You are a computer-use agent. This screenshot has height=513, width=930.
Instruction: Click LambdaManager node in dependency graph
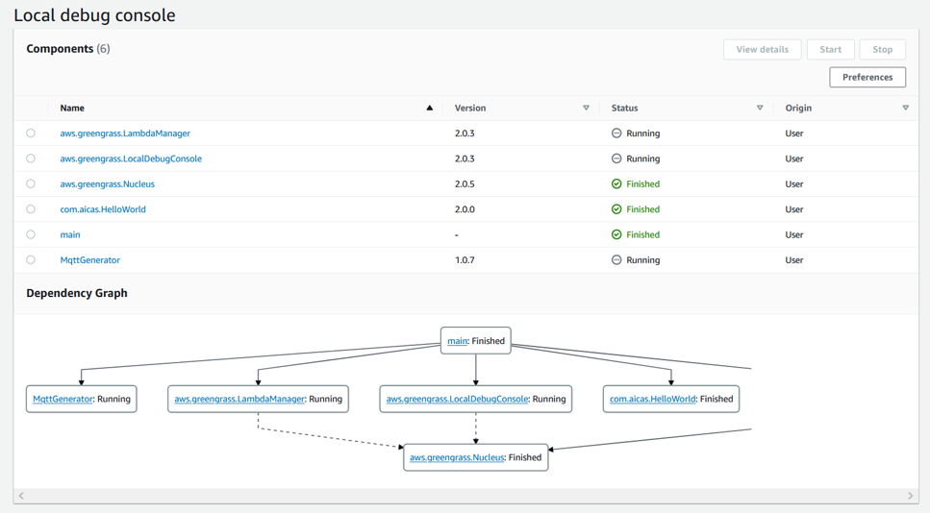pyautogui.click(x=258, y=399)
